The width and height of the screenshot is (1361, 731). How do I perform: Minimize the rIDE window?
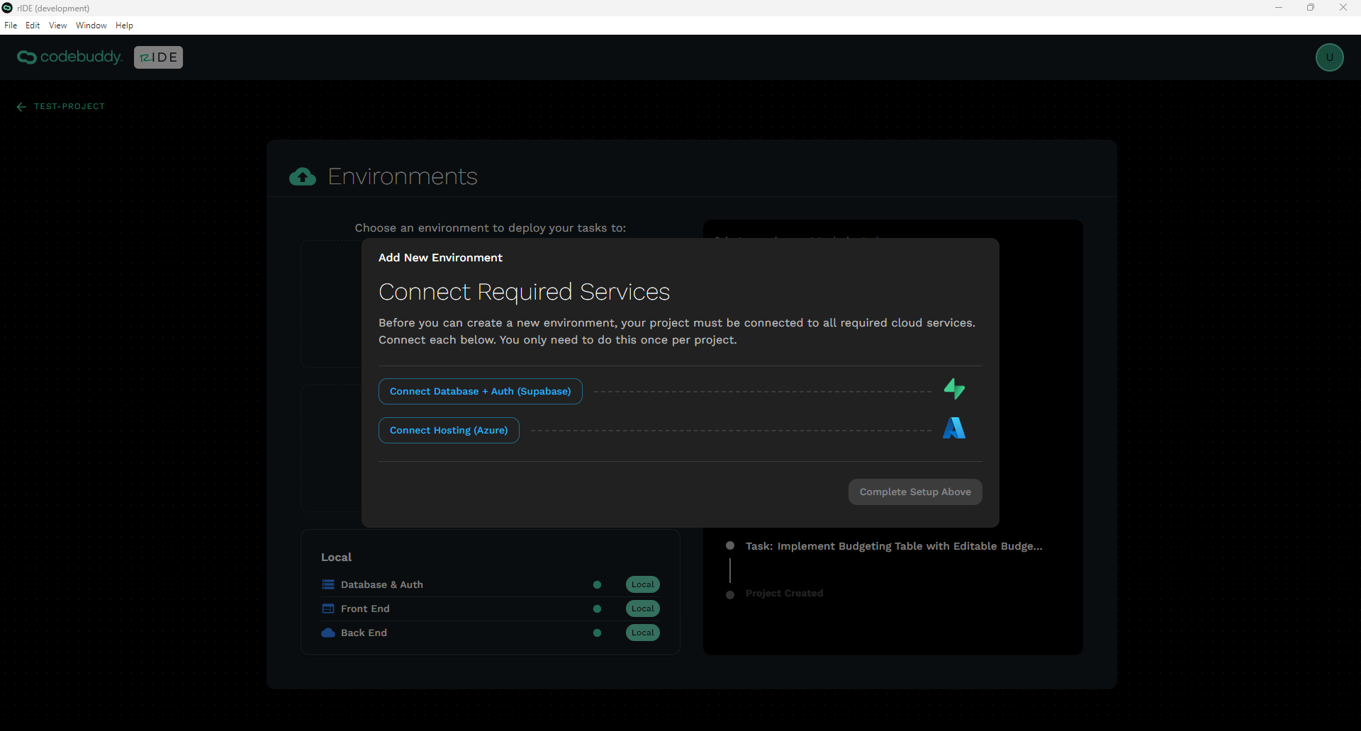coord(1279,8)
